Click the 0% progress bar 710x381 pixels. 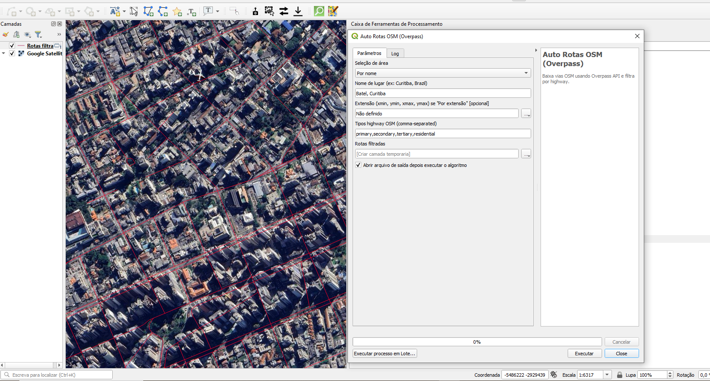coord(477,342)
